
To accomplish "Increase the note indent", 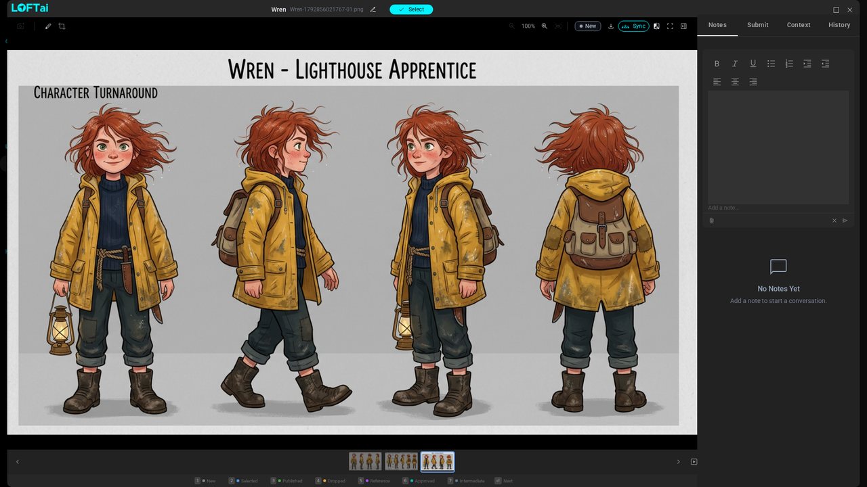I will [x=807, y=64].
